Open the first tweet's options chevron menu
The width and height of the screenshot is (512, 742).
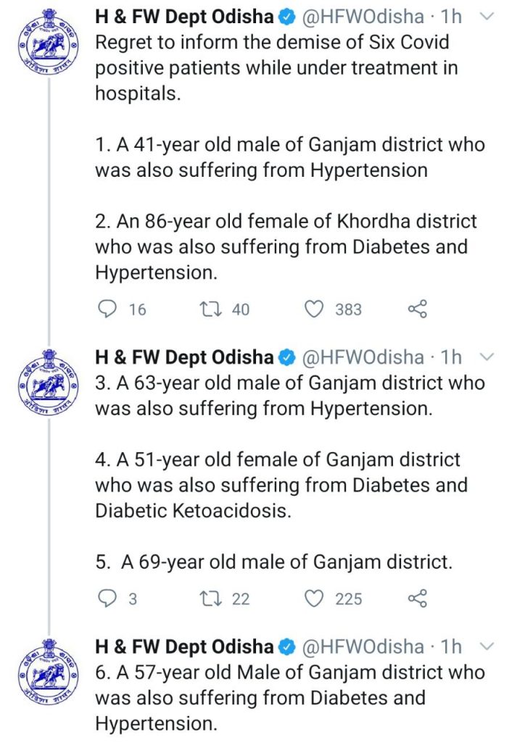(487, 17)
